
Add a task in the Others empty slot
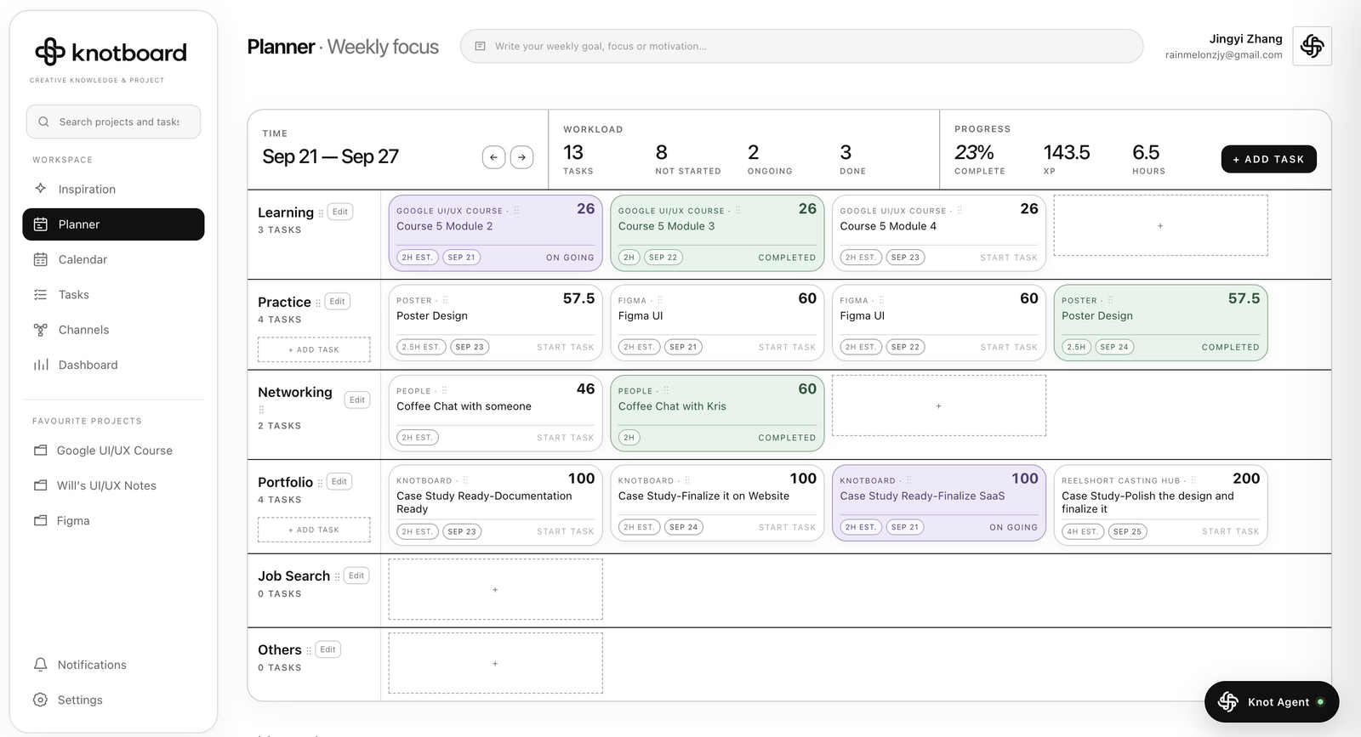coord(496,663)
